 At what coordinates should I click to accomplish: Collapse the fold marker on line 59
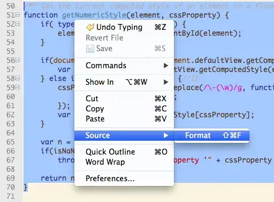(18, 87)
